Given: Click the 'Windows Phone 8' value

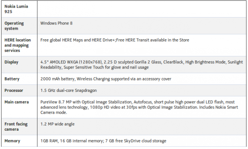Looking at the screenshot, I should click(x=56, y=23).
